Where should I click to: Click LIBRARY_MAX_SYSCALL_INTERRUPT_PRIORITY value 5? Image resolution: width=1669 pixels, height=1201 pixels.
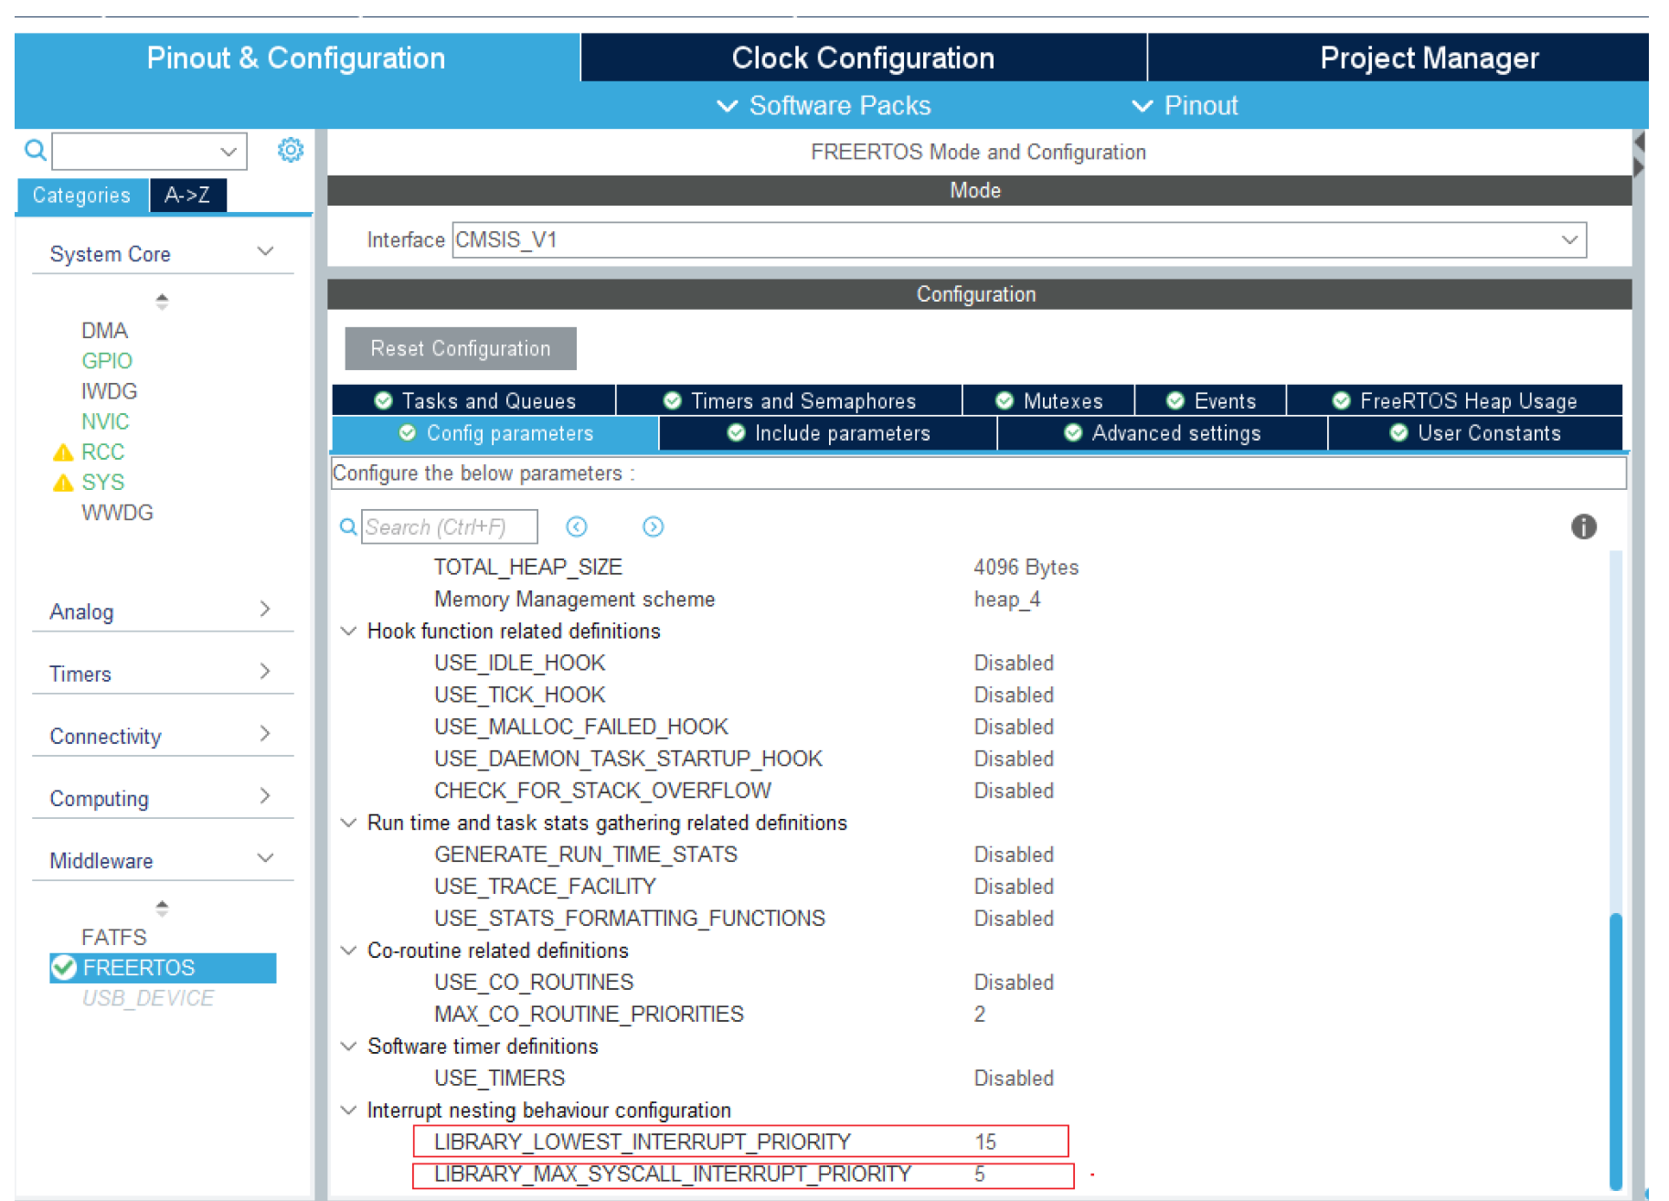(x=980, y=1174)
